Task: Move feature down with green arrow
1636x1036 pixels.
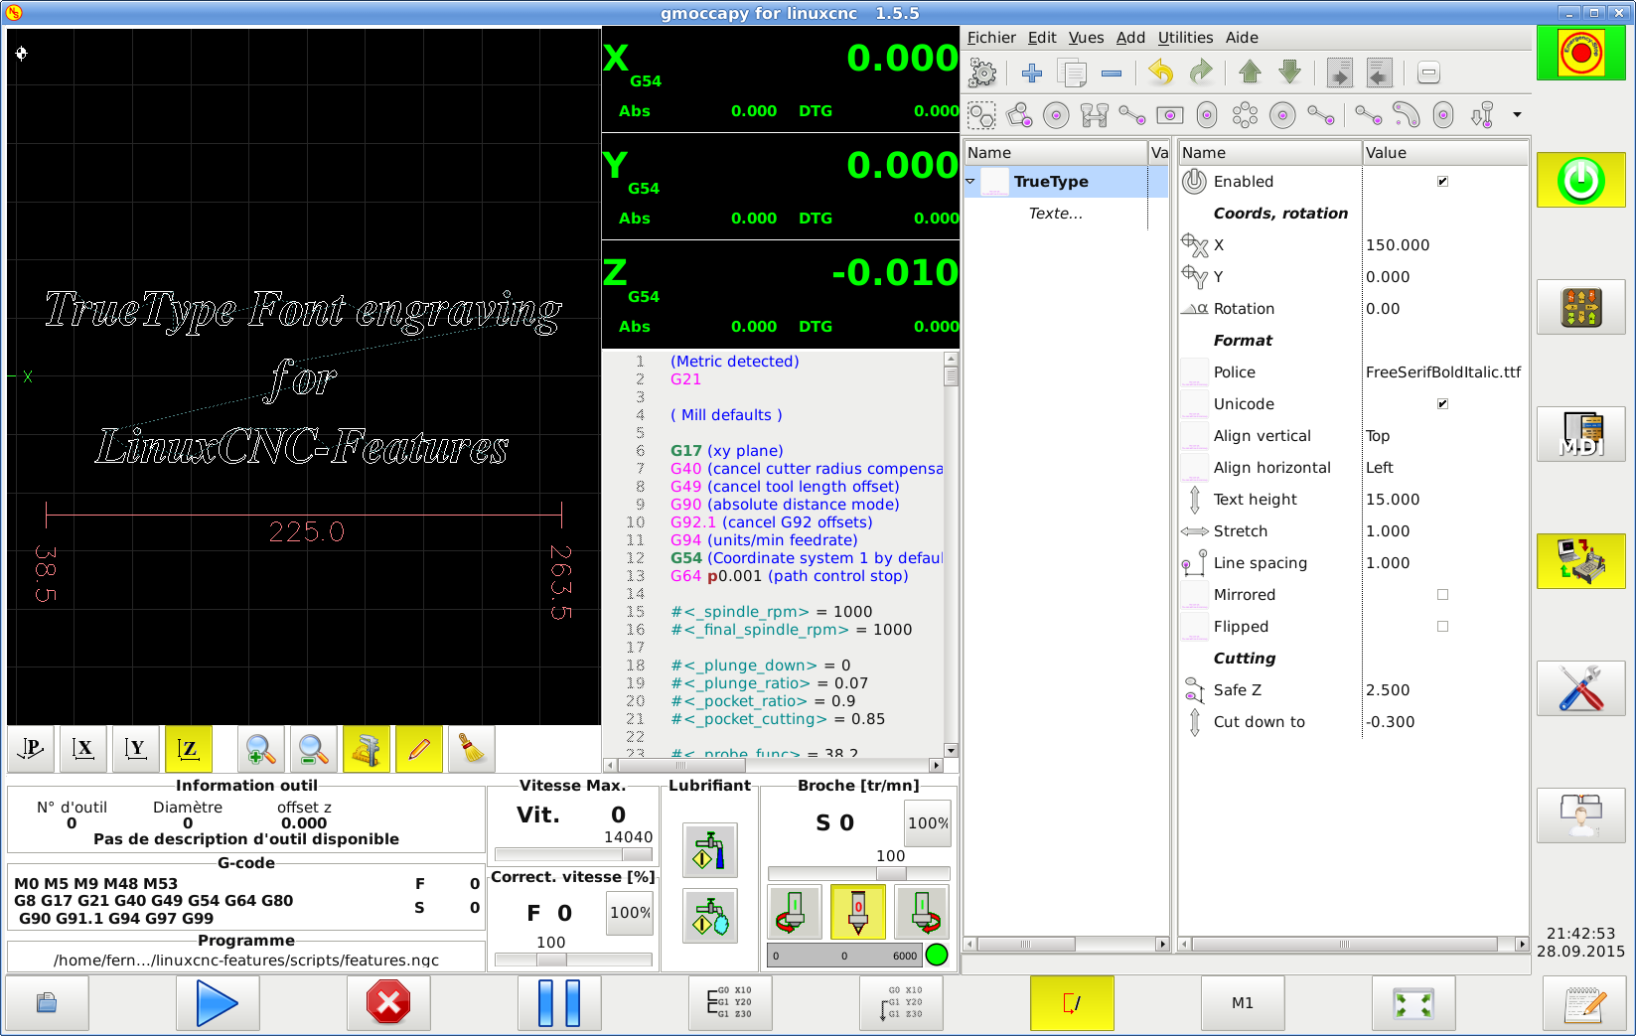Action: [x=1290, y=73]
